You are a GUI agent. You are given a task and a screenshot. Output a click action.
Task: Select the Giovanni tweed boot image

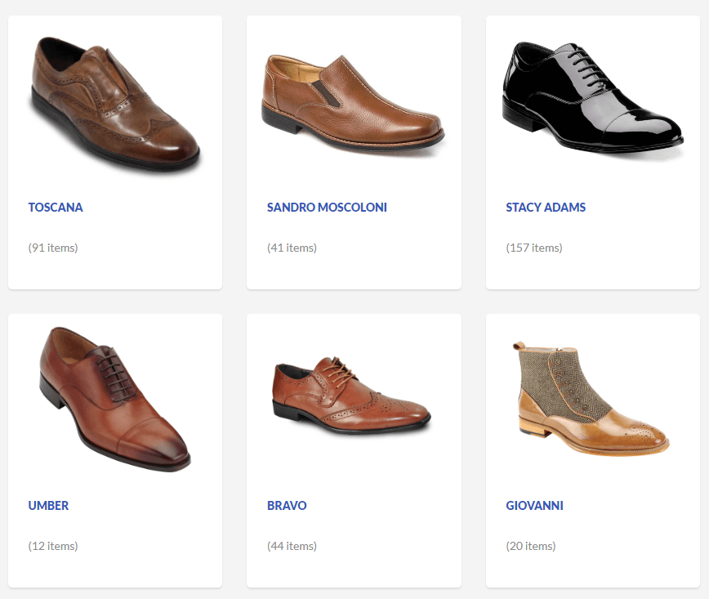591,398
